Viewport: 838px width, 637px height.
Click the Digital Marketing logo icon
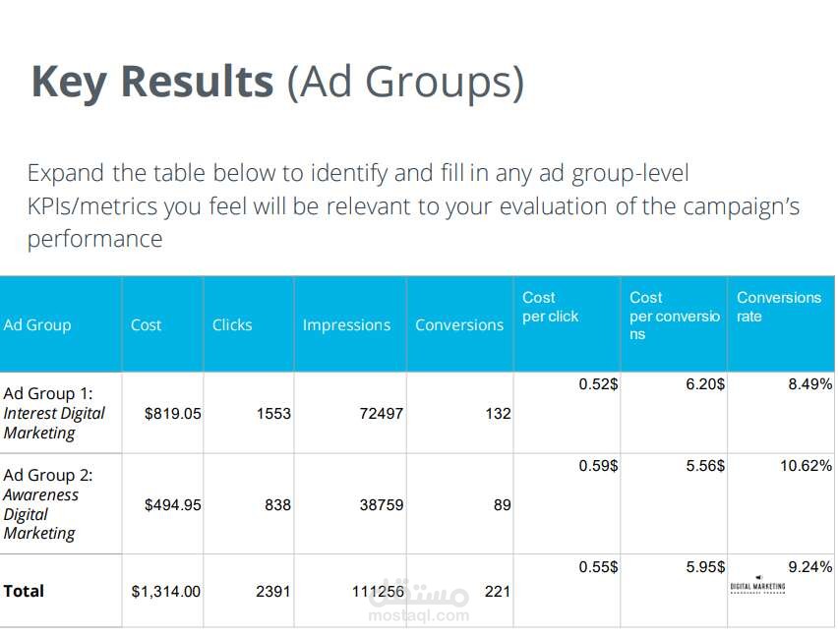[x=757, y=586]
